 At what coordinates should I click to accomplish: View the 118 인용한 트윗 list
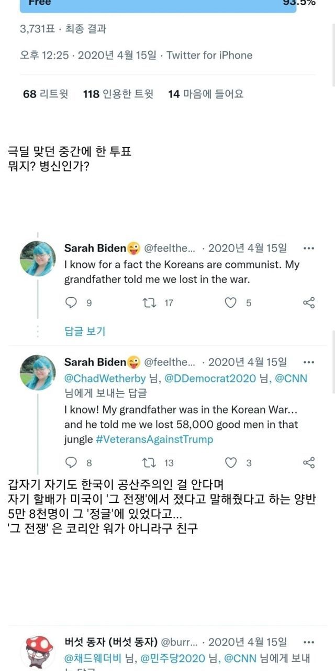tap(118, 94)
